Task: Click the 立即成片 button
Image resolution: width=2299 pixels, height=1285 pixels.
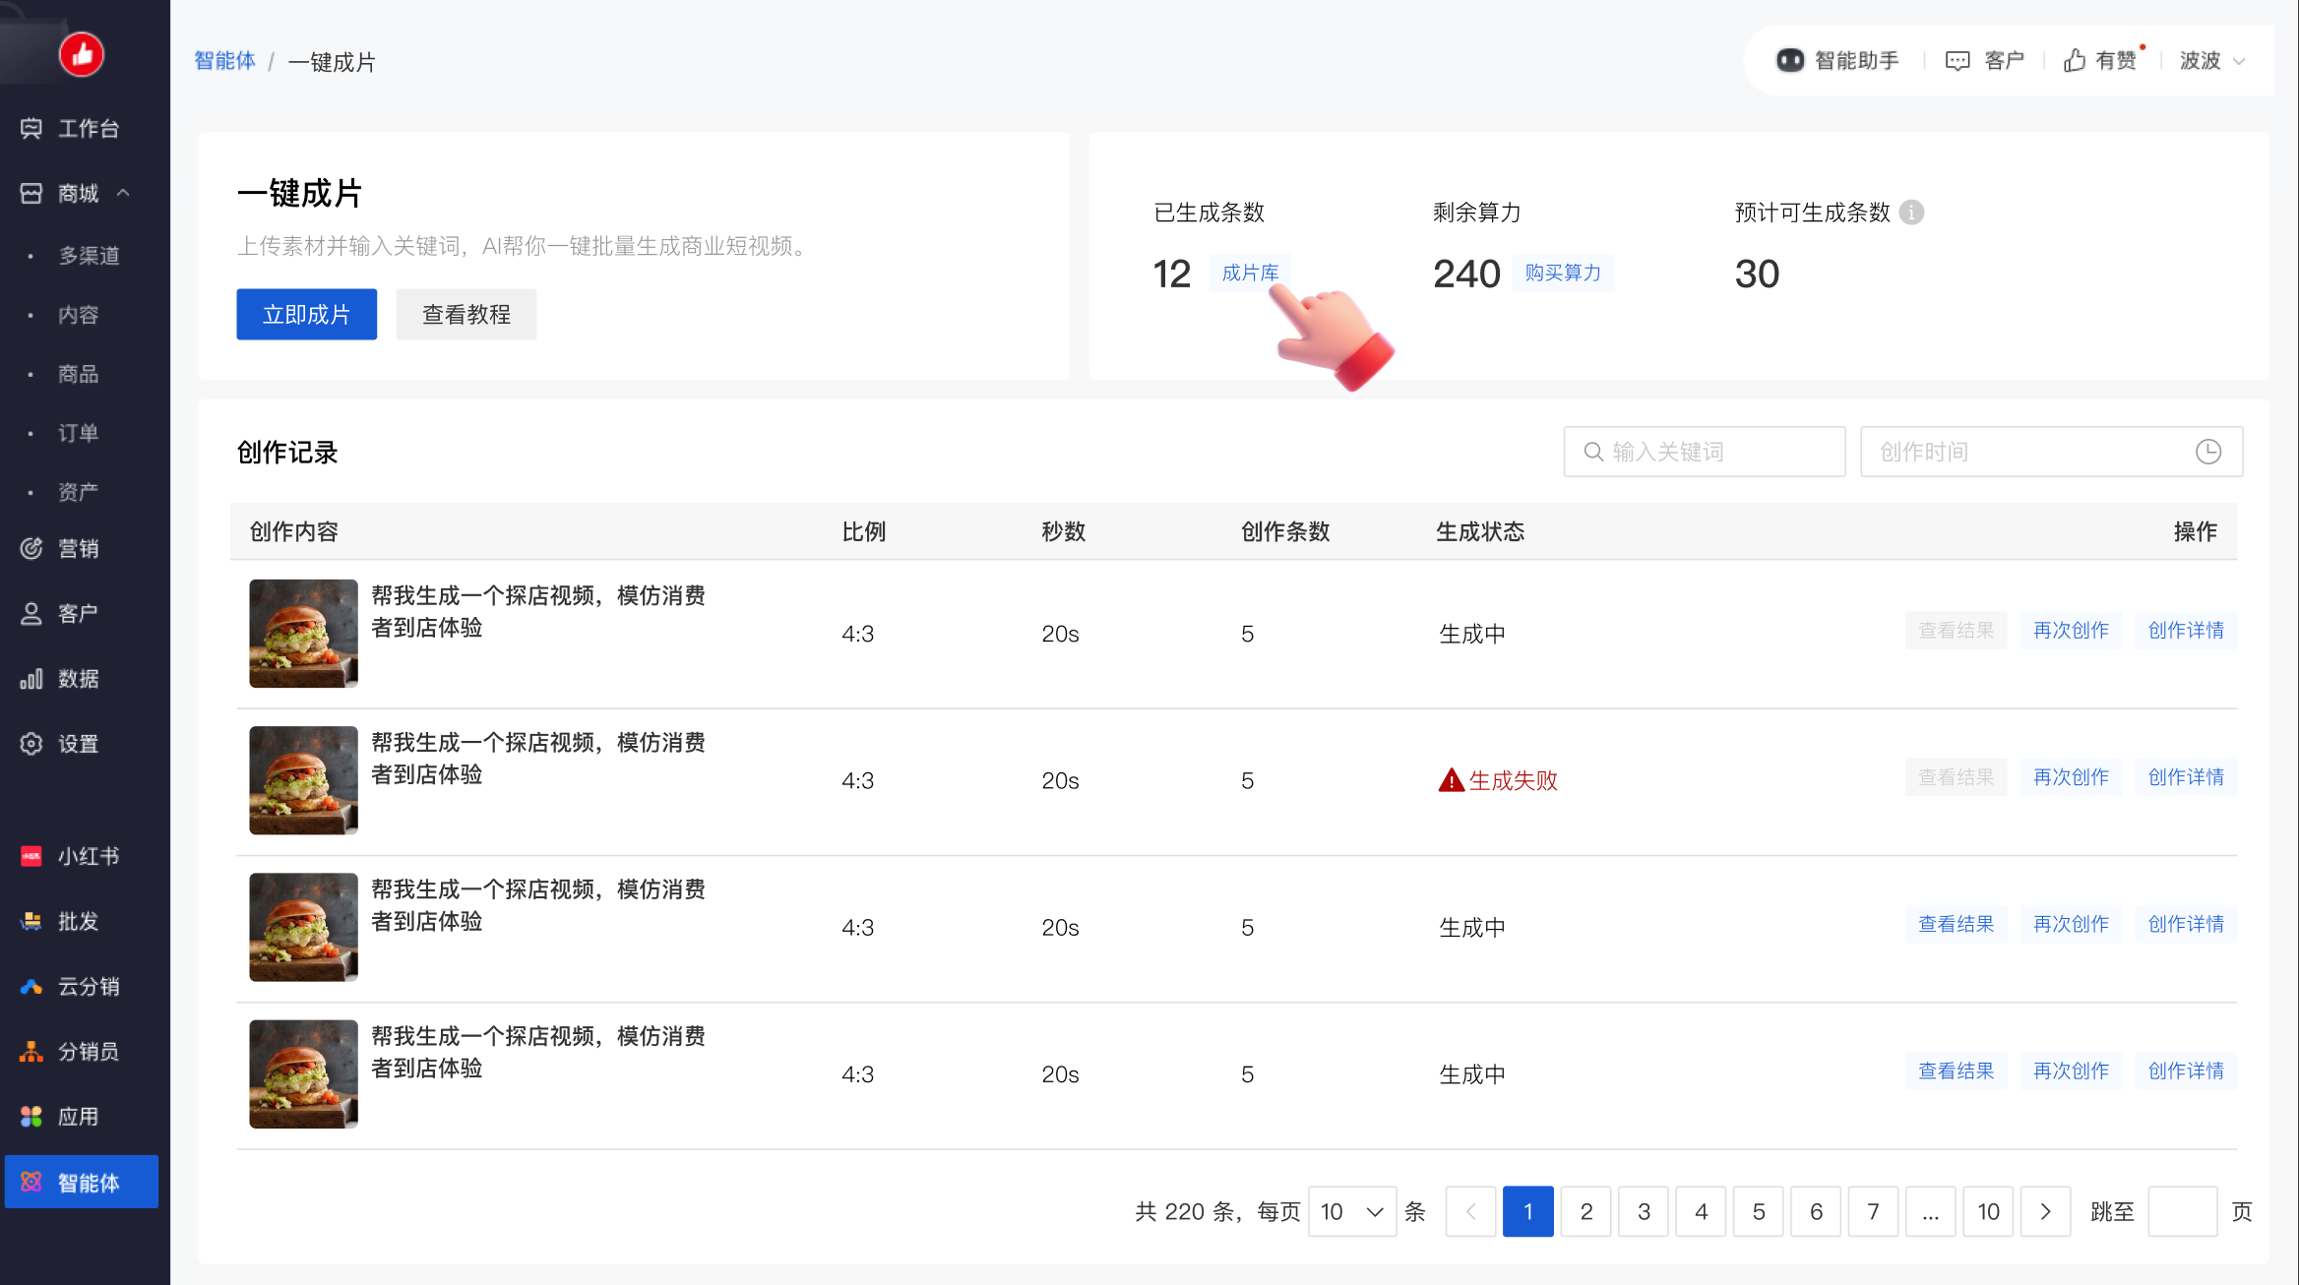Action: tap(306, 314)
